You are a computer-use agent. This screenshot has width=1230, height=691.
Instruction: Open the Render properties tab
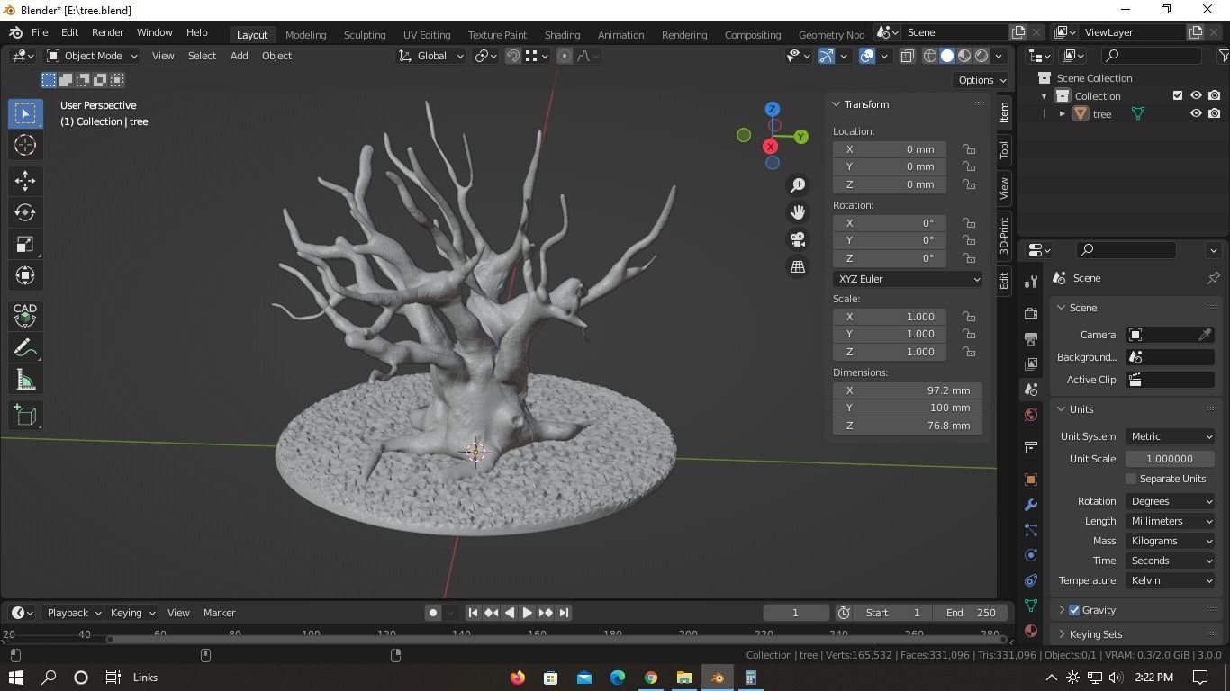pyautogui.click(x=1031, y=313)
